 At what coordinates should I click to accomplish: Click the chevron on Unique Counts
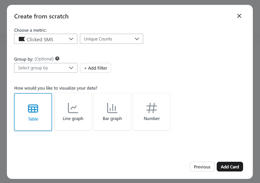coord(137,39)
